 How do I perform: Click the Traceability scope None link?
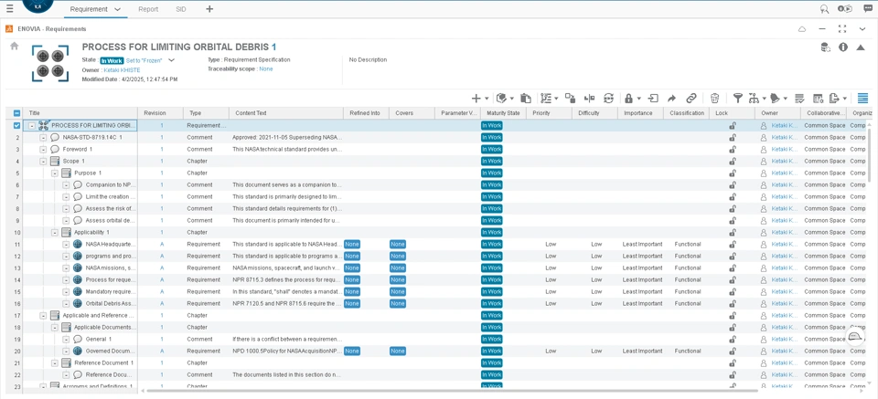coord(266,68)
